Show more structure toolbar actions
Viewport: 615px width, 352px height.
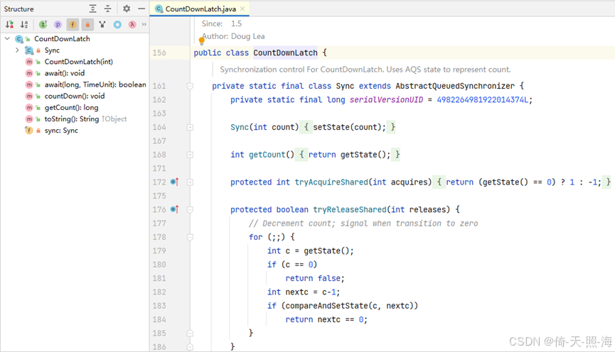point(144,25)
